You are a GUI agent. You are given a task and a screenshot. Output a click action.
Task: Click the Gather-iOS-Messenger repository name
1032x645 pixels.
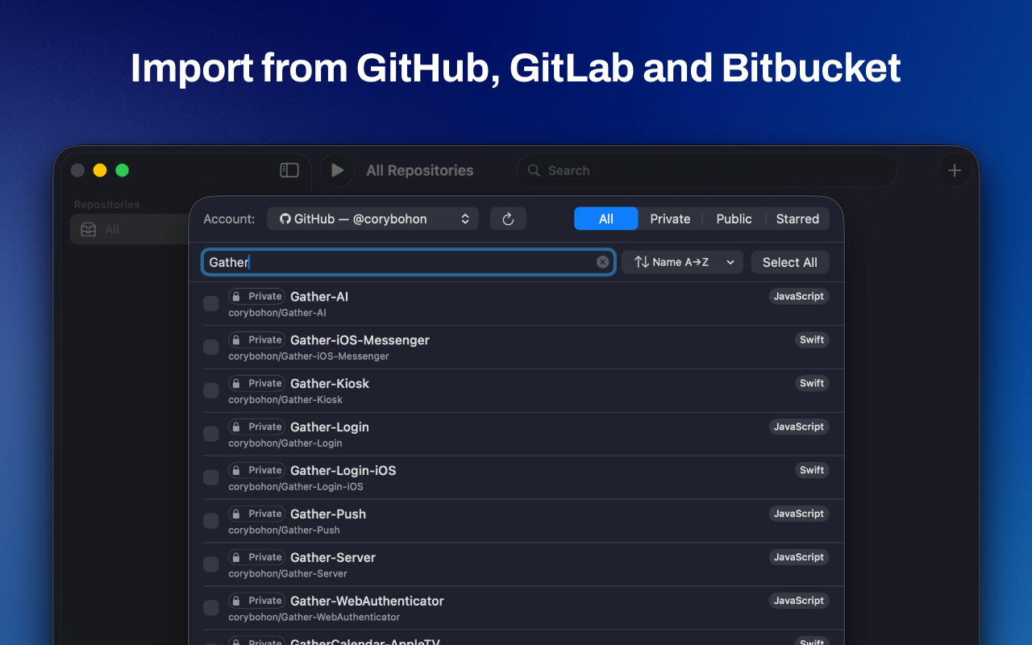(x=360, y=340)
